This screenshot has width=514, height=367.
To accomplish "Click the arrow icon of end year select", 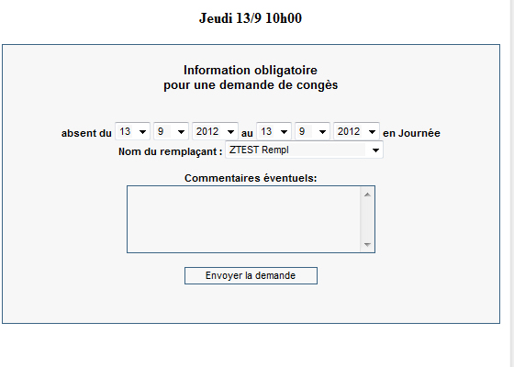I will coord(372,132).
